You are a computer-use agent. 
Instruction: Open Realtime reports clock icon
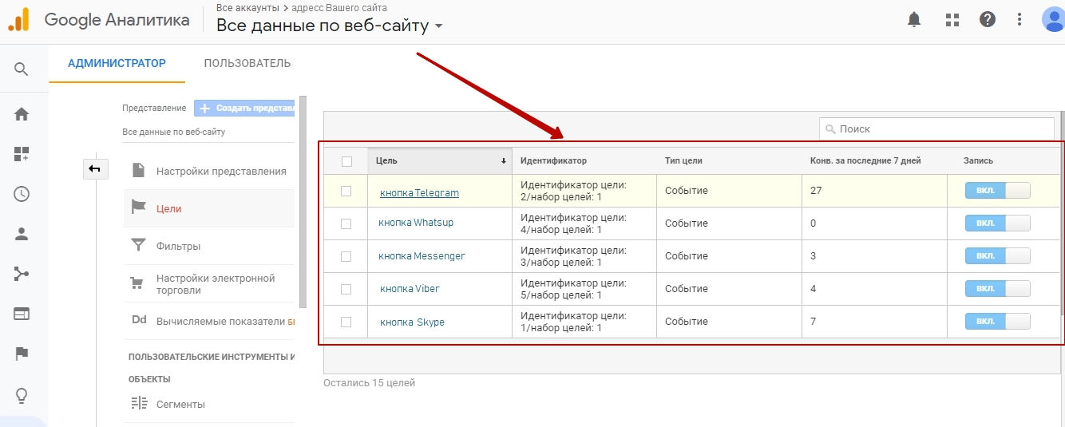pyautogui.click(x=22, y=194)
